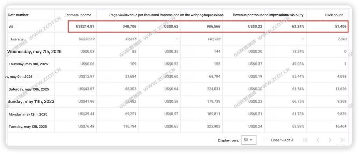Sort by the Click count column header
The image size is (358, 153).
[x=334, y=15]
